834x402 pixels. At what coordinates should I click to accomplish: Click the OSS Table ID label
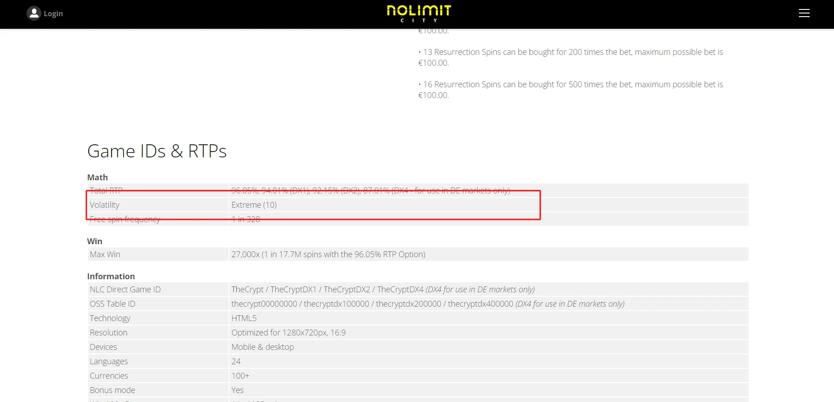point(112,304)
